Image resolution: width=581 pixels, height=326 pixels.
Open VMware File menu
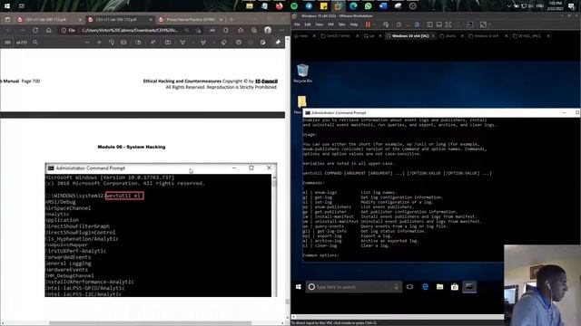[x=297, y=24]
